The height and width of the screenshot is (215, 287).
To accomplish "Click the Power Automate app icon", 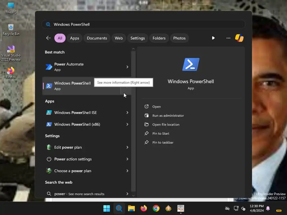I will [49, 67].
